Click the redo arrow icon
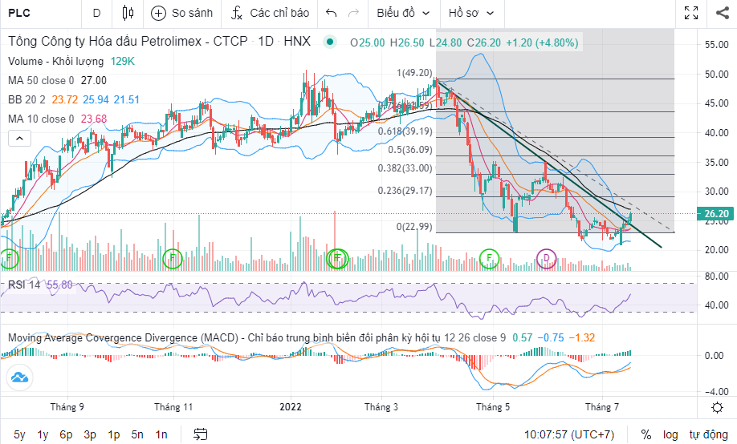Image resolution: width=737 pixels, height=444 pixels. click(x=353, y=13)
